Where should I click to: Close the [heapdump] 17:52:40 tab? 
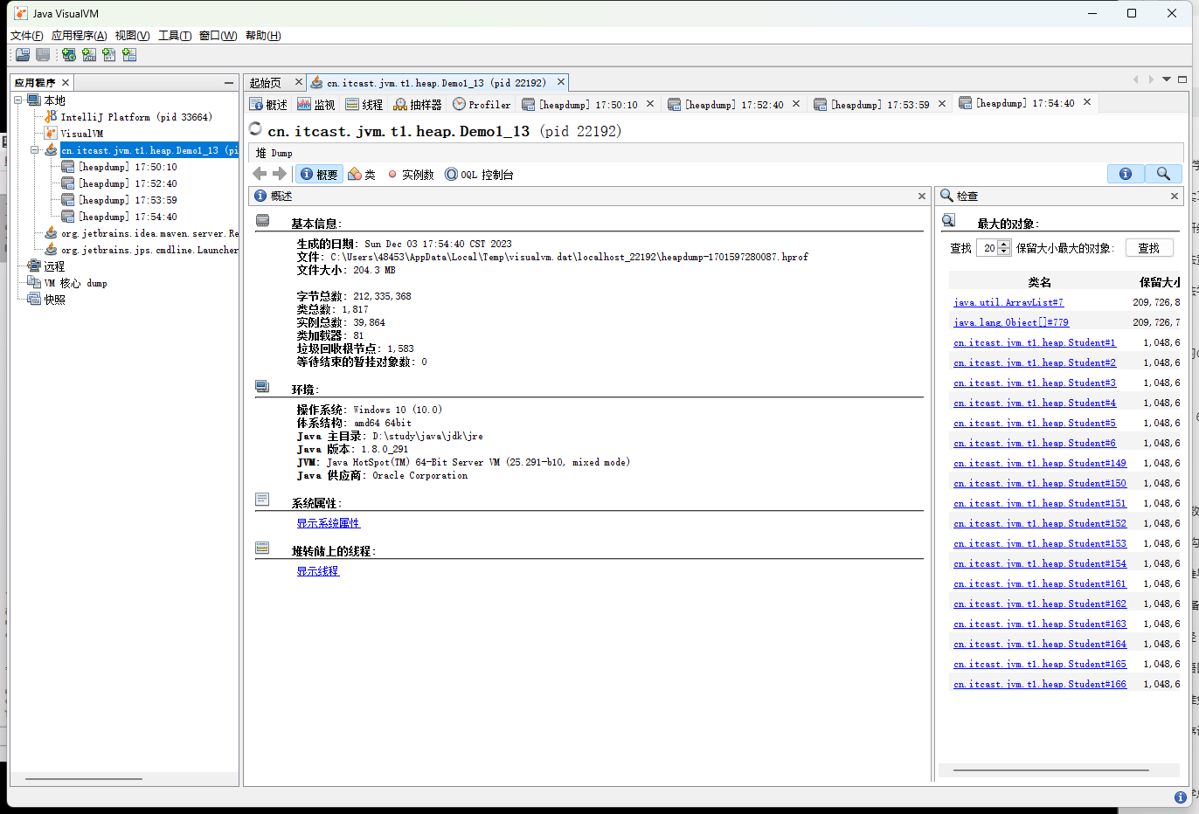click(x=796, y=104)
